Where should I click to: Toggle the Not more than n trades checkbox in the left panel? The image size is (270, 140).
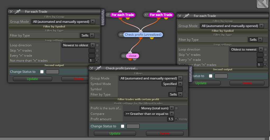pos(97,61)
